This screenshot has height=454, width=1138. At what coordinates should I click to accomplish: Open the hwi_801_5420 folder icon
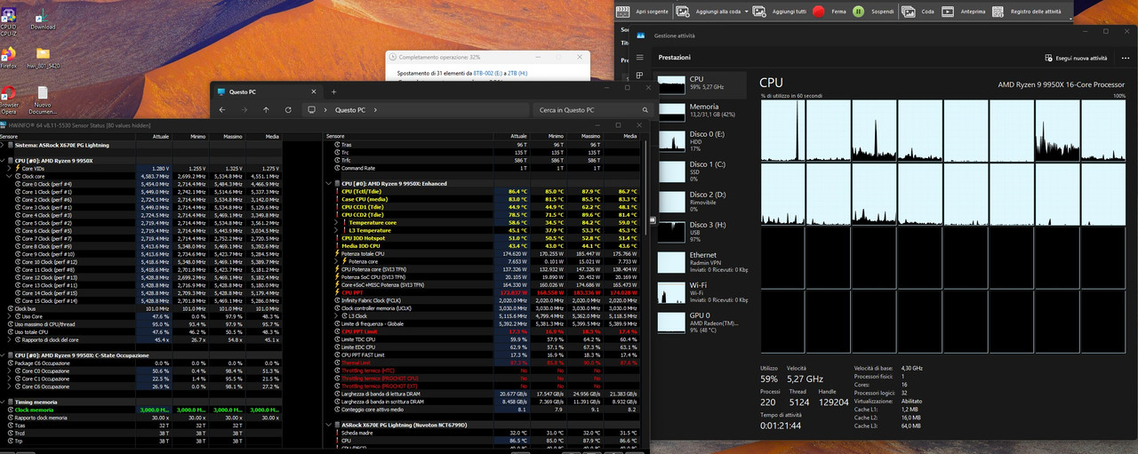[x=43, y=57]
